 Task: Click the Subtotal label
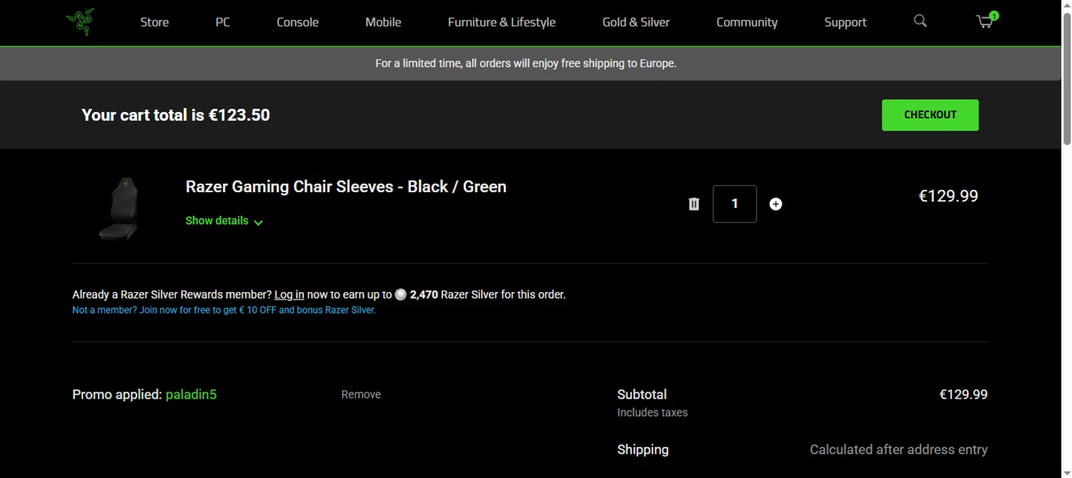[642, 394]
